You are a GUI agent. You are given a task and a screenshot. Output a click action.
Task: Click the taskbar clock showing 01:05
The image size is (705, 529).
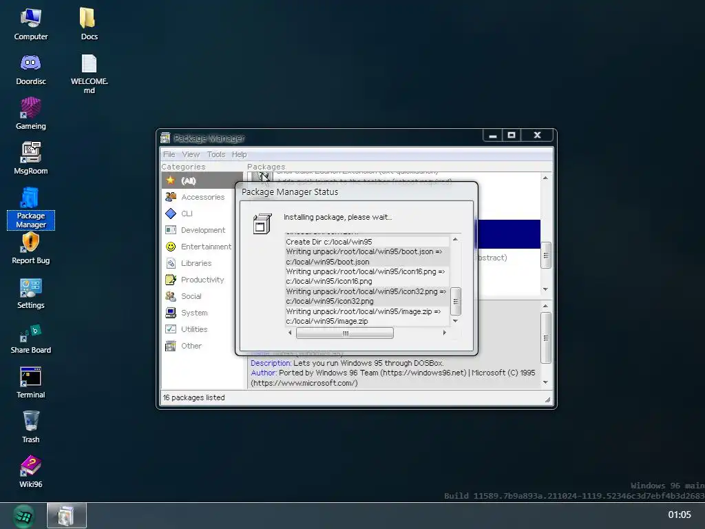pyautogui.click(x=679, y=515)
